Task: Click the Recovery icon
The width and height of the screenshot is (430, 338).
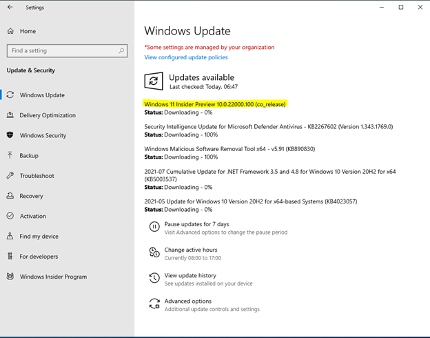Action: click(10, 196)
